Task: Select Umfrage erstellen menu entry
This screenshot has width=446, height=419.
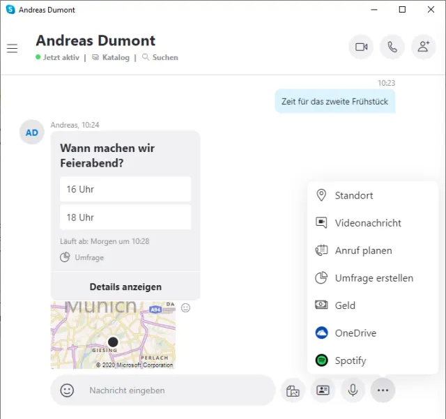Action: pyautogui.click(x=374, y=278)
